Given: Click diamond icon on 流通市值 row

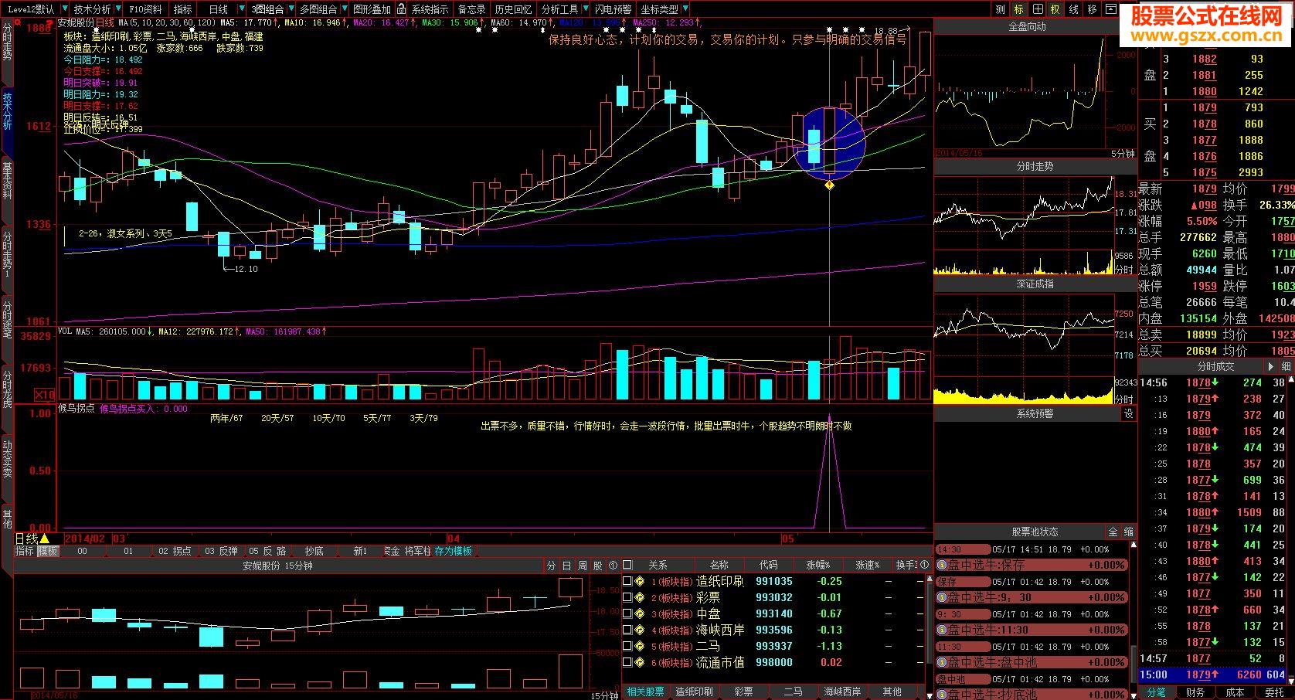Looking at the screenshot, I should tap(640, 662).
